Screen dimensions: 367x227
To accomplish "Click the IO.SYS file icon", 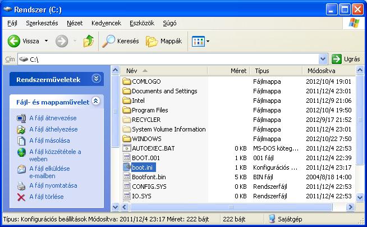I will 127,196.
